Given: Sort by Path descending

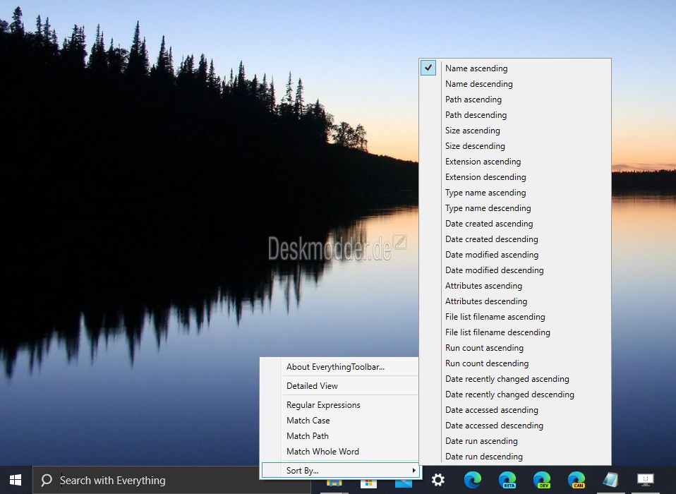Looking at the screenshot, I should click(x=515, y=114).
